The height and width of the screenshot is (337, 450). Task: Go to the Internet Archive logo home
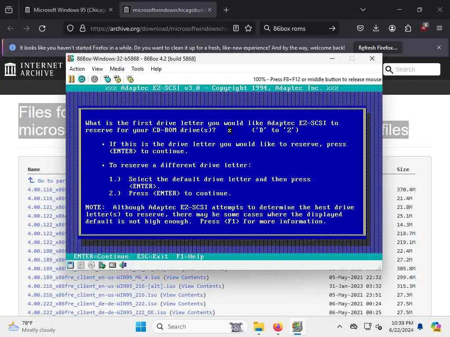[33, 69]
